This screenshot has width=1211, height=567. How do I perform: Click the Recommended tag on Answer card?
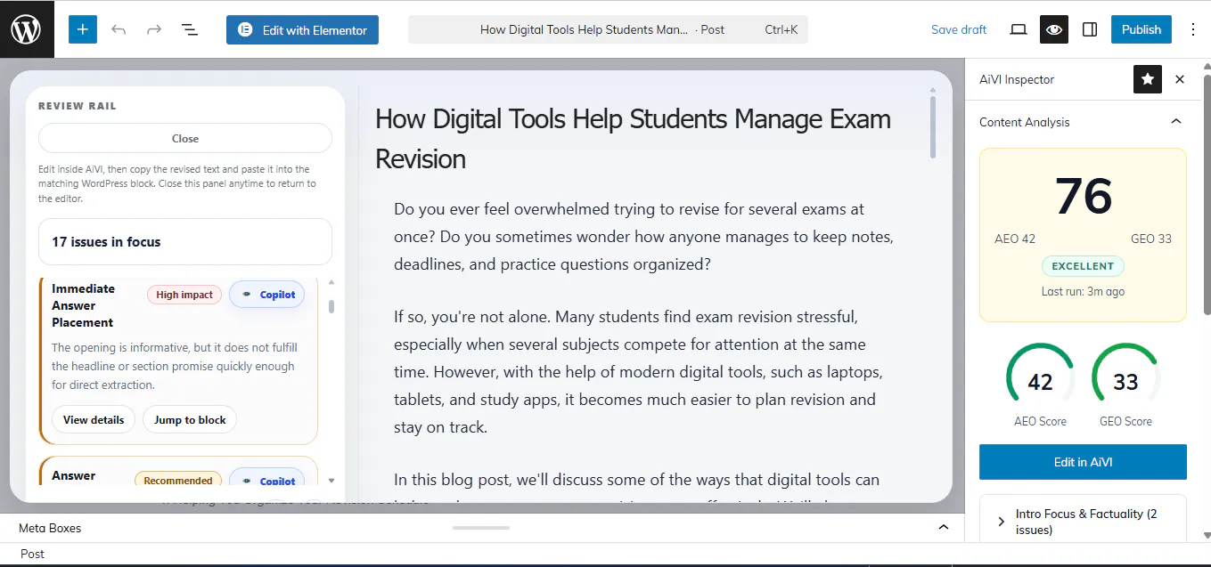pyautogui.click(x=178, y=481)
